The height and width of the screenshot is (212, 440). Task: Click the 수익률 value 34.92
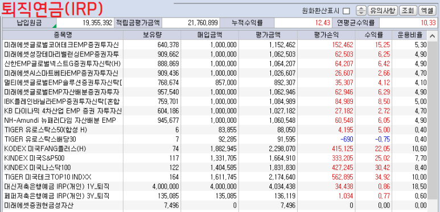click(x=383, y=177)
